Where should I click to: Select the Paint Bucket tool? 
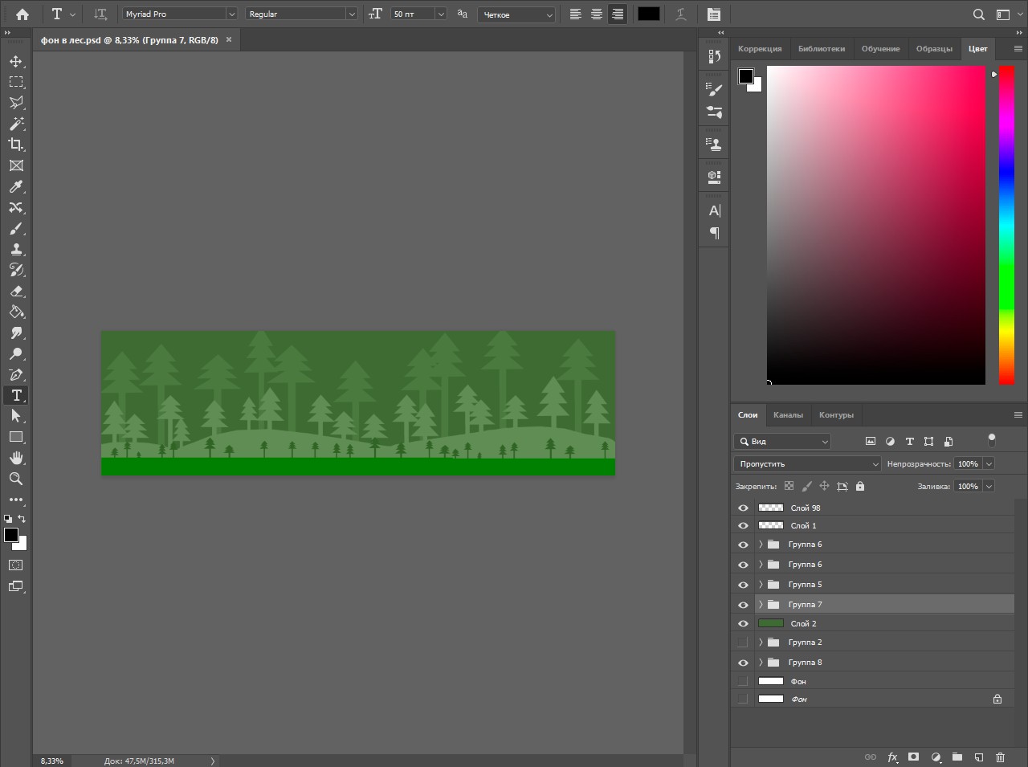16,312
